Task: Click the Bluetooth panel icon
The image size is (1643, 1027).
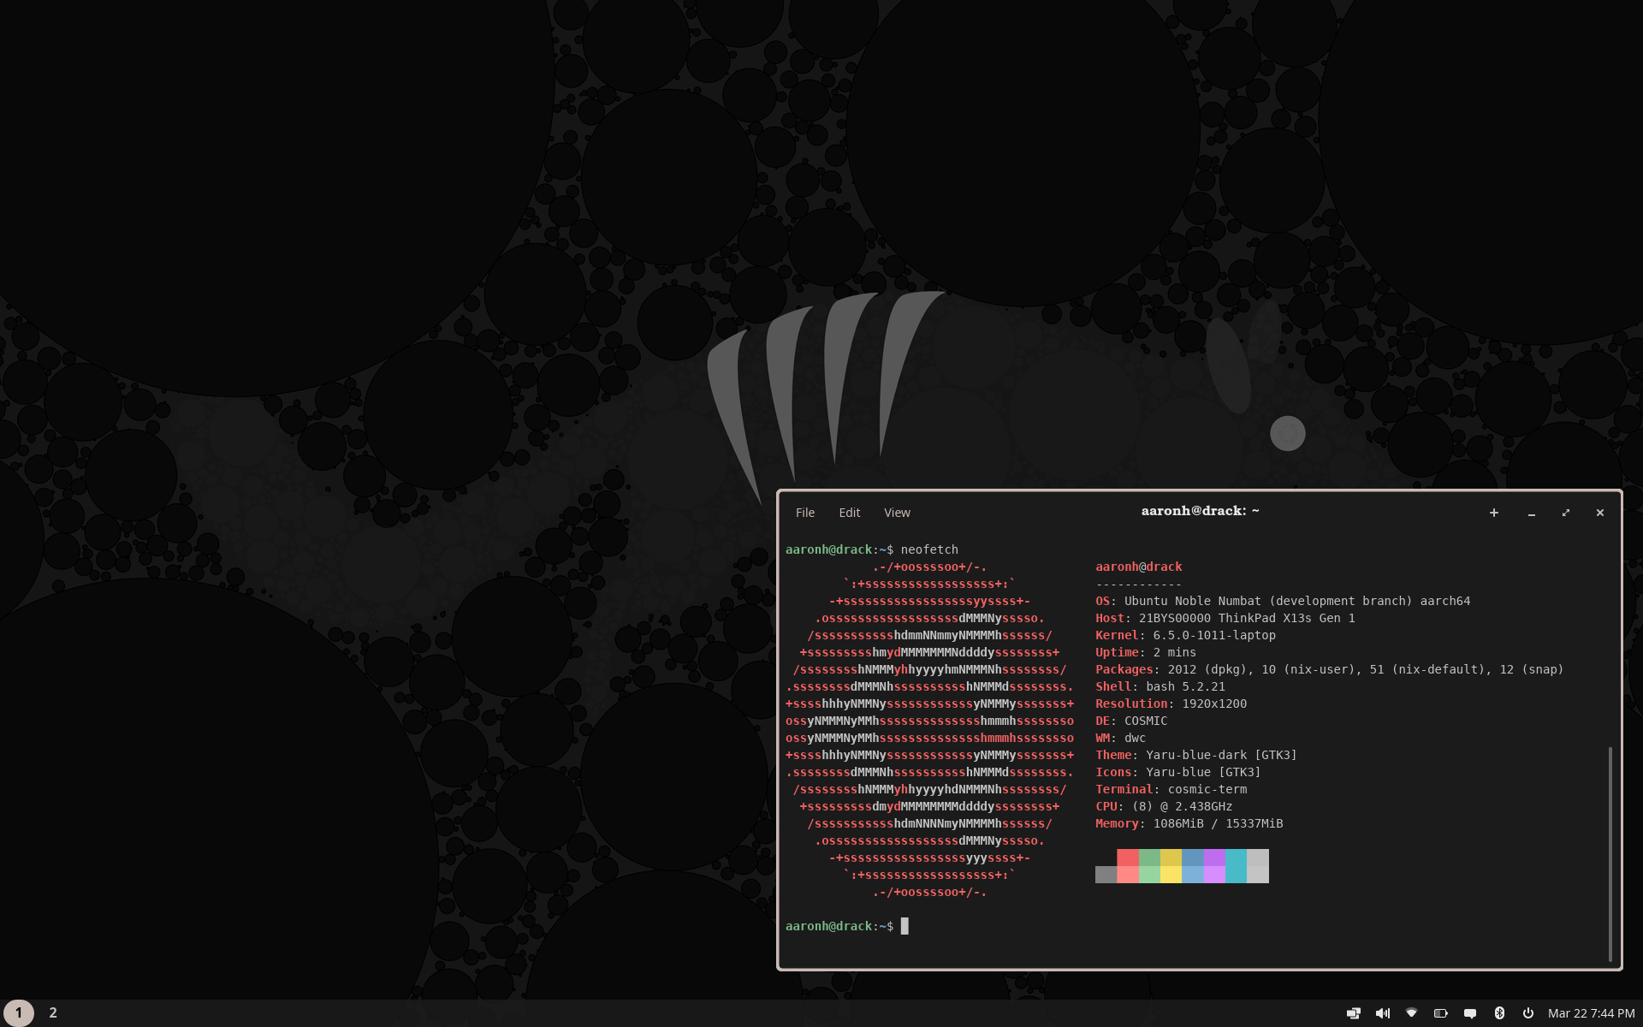Action: pos(1499,1013)
